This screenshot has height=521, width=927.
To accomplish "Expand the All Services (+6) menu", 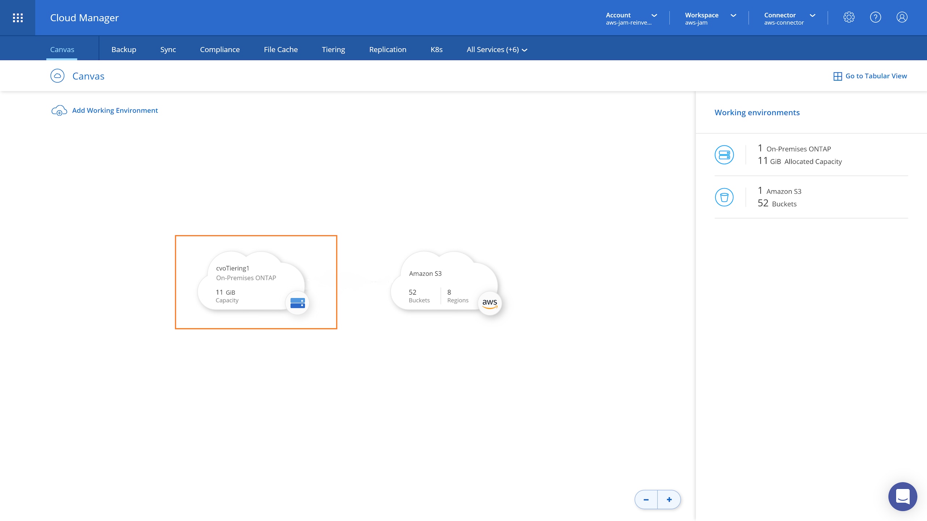I will coord(496,50).
